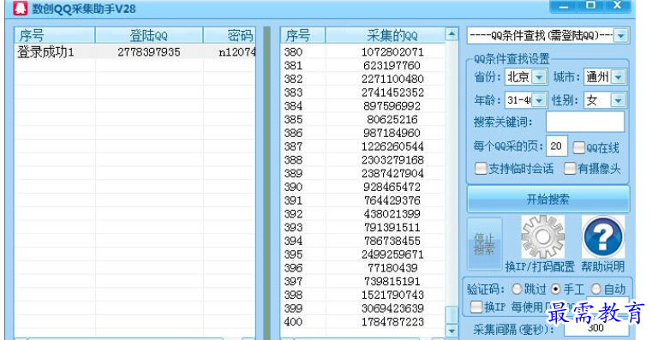The width and height of the screenshot is (652, 340).
Task: Select the 跳过 captcha radio button
Action: tap(517, 289)
